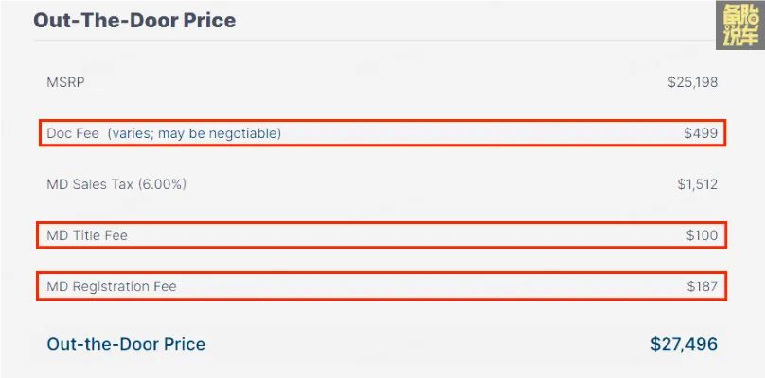Select the $100 title fee amount

coord(702,235)
